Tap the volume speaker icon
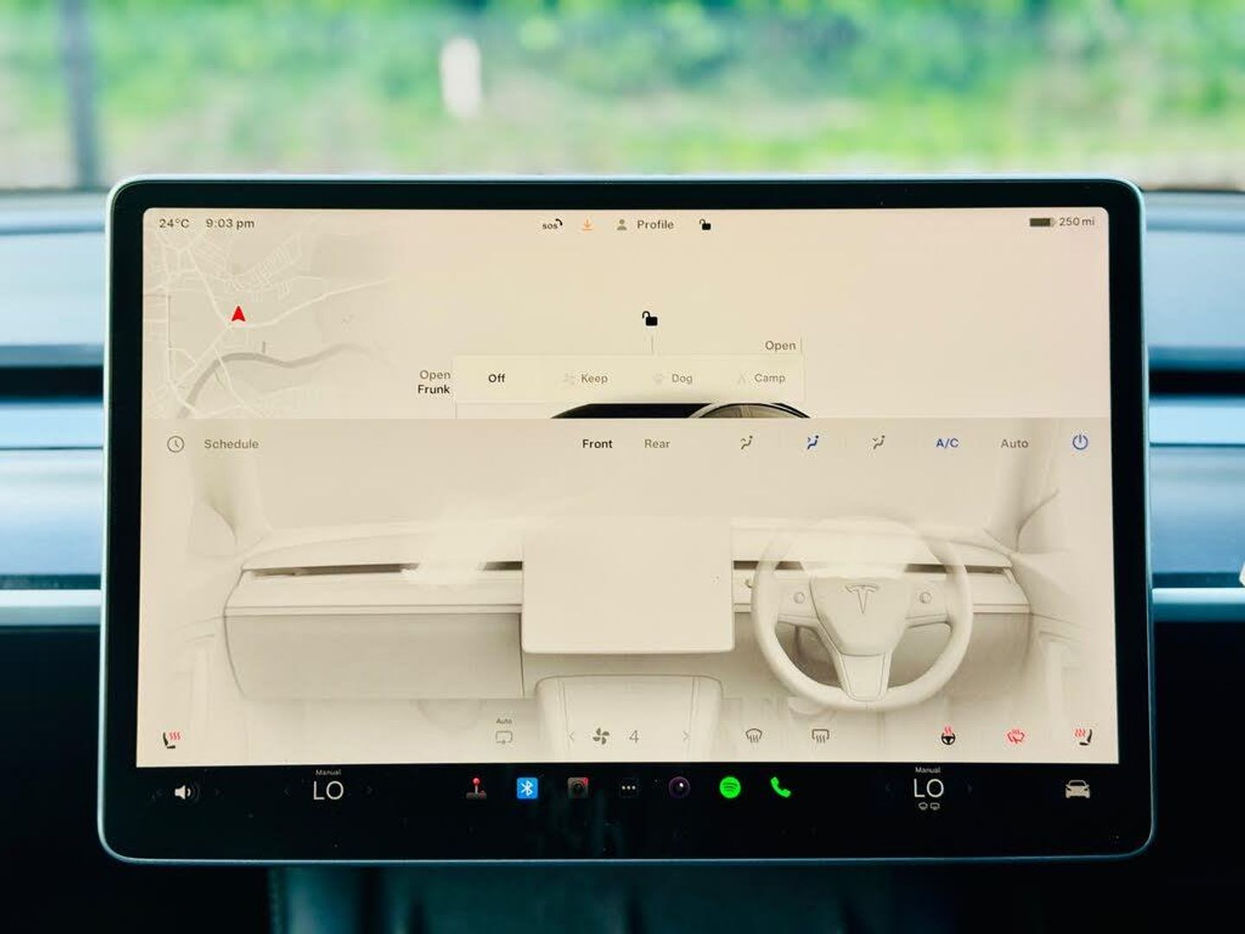This screenshot has height=934, width=1245. 185,792
